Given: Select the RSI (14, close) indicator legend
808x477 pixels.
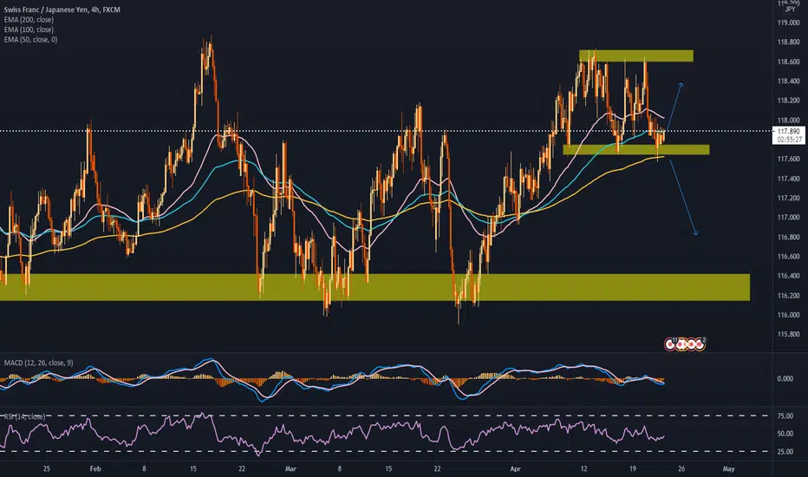Looking at the screenshot, I should point(25,416).
